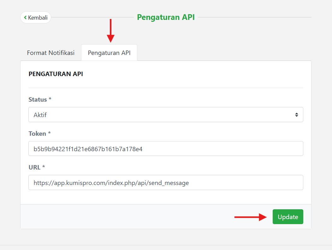This screenshot has width=332, height=250.
Task: Switch to the Format Notifikasi tab
Action: pos(51,53)
